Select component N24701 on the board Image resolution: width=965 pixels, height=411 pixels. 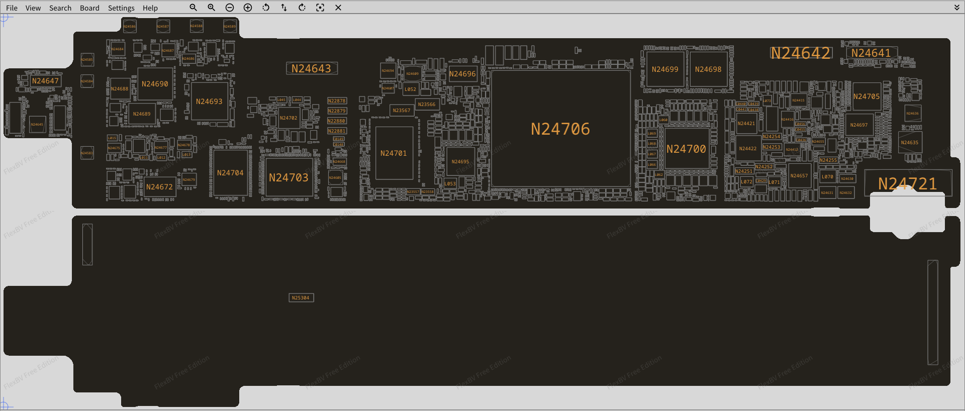pos(394,153)
